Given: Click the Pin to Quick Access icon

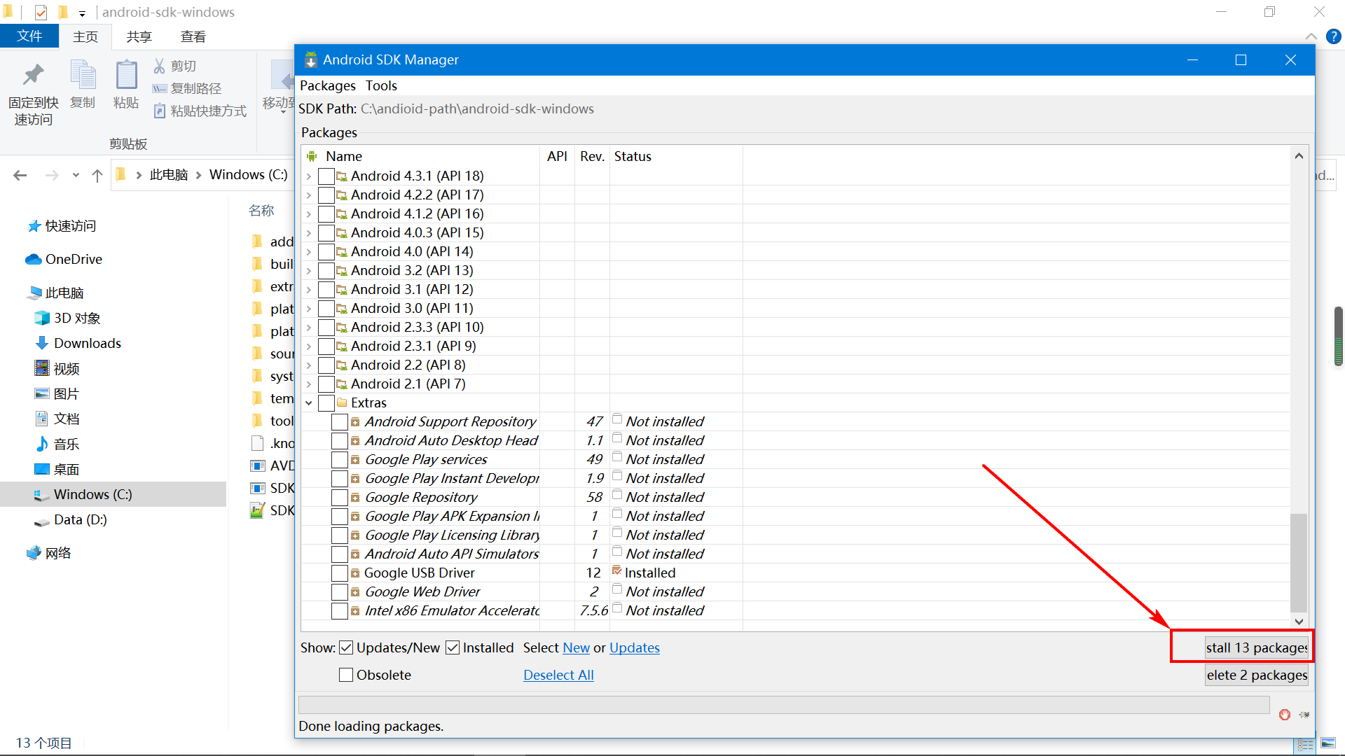Looking at the screenshot, I should pos(33,76).
